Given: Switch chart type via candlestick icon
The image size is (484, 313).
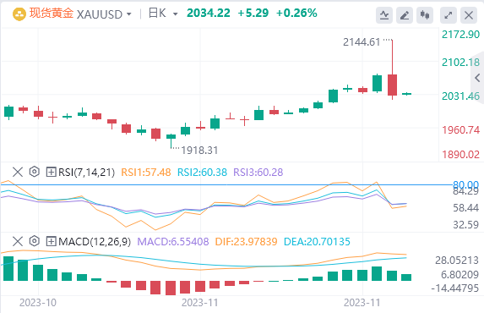Looking at the screenshot, I should pos(425,15).
